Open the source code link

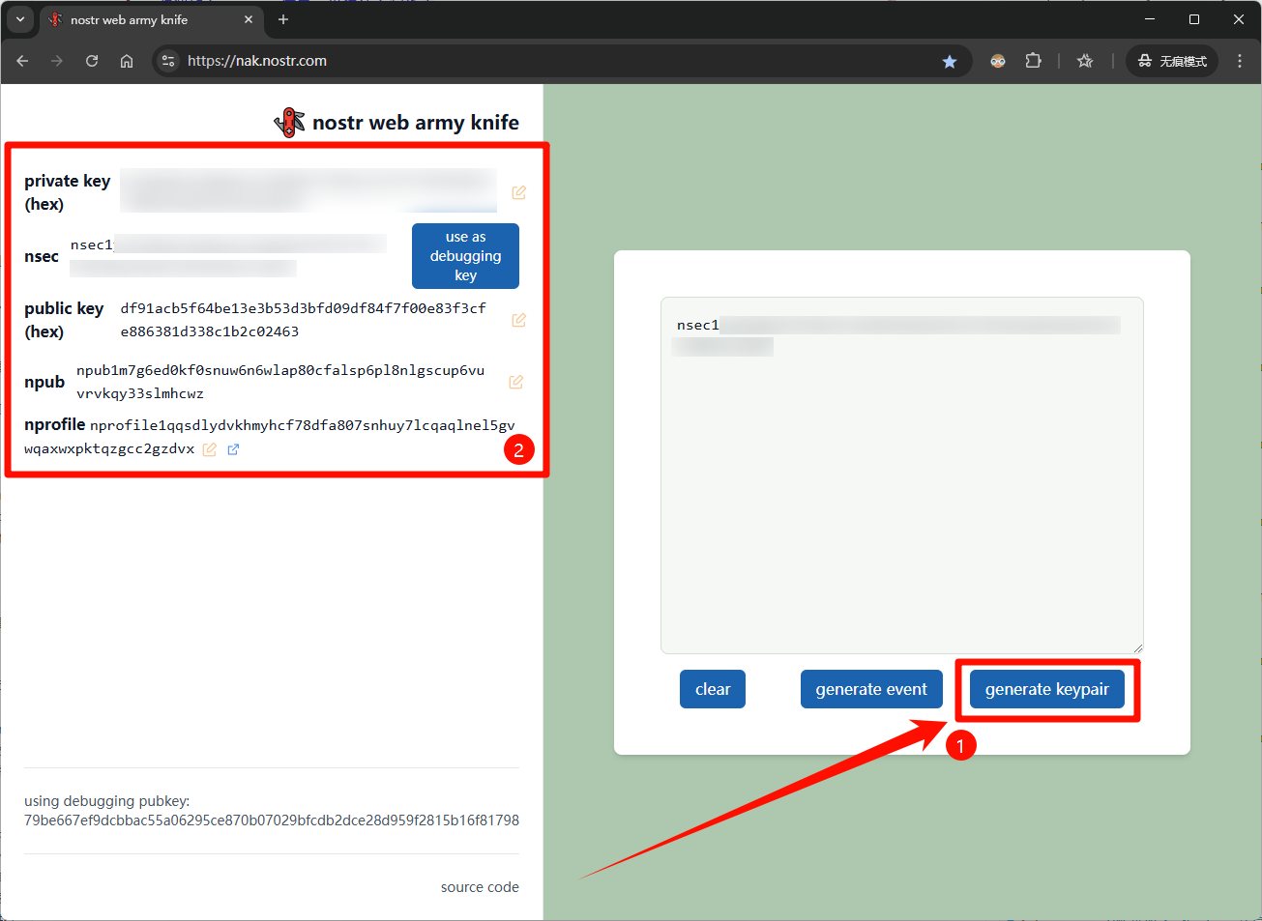[480, 887]
